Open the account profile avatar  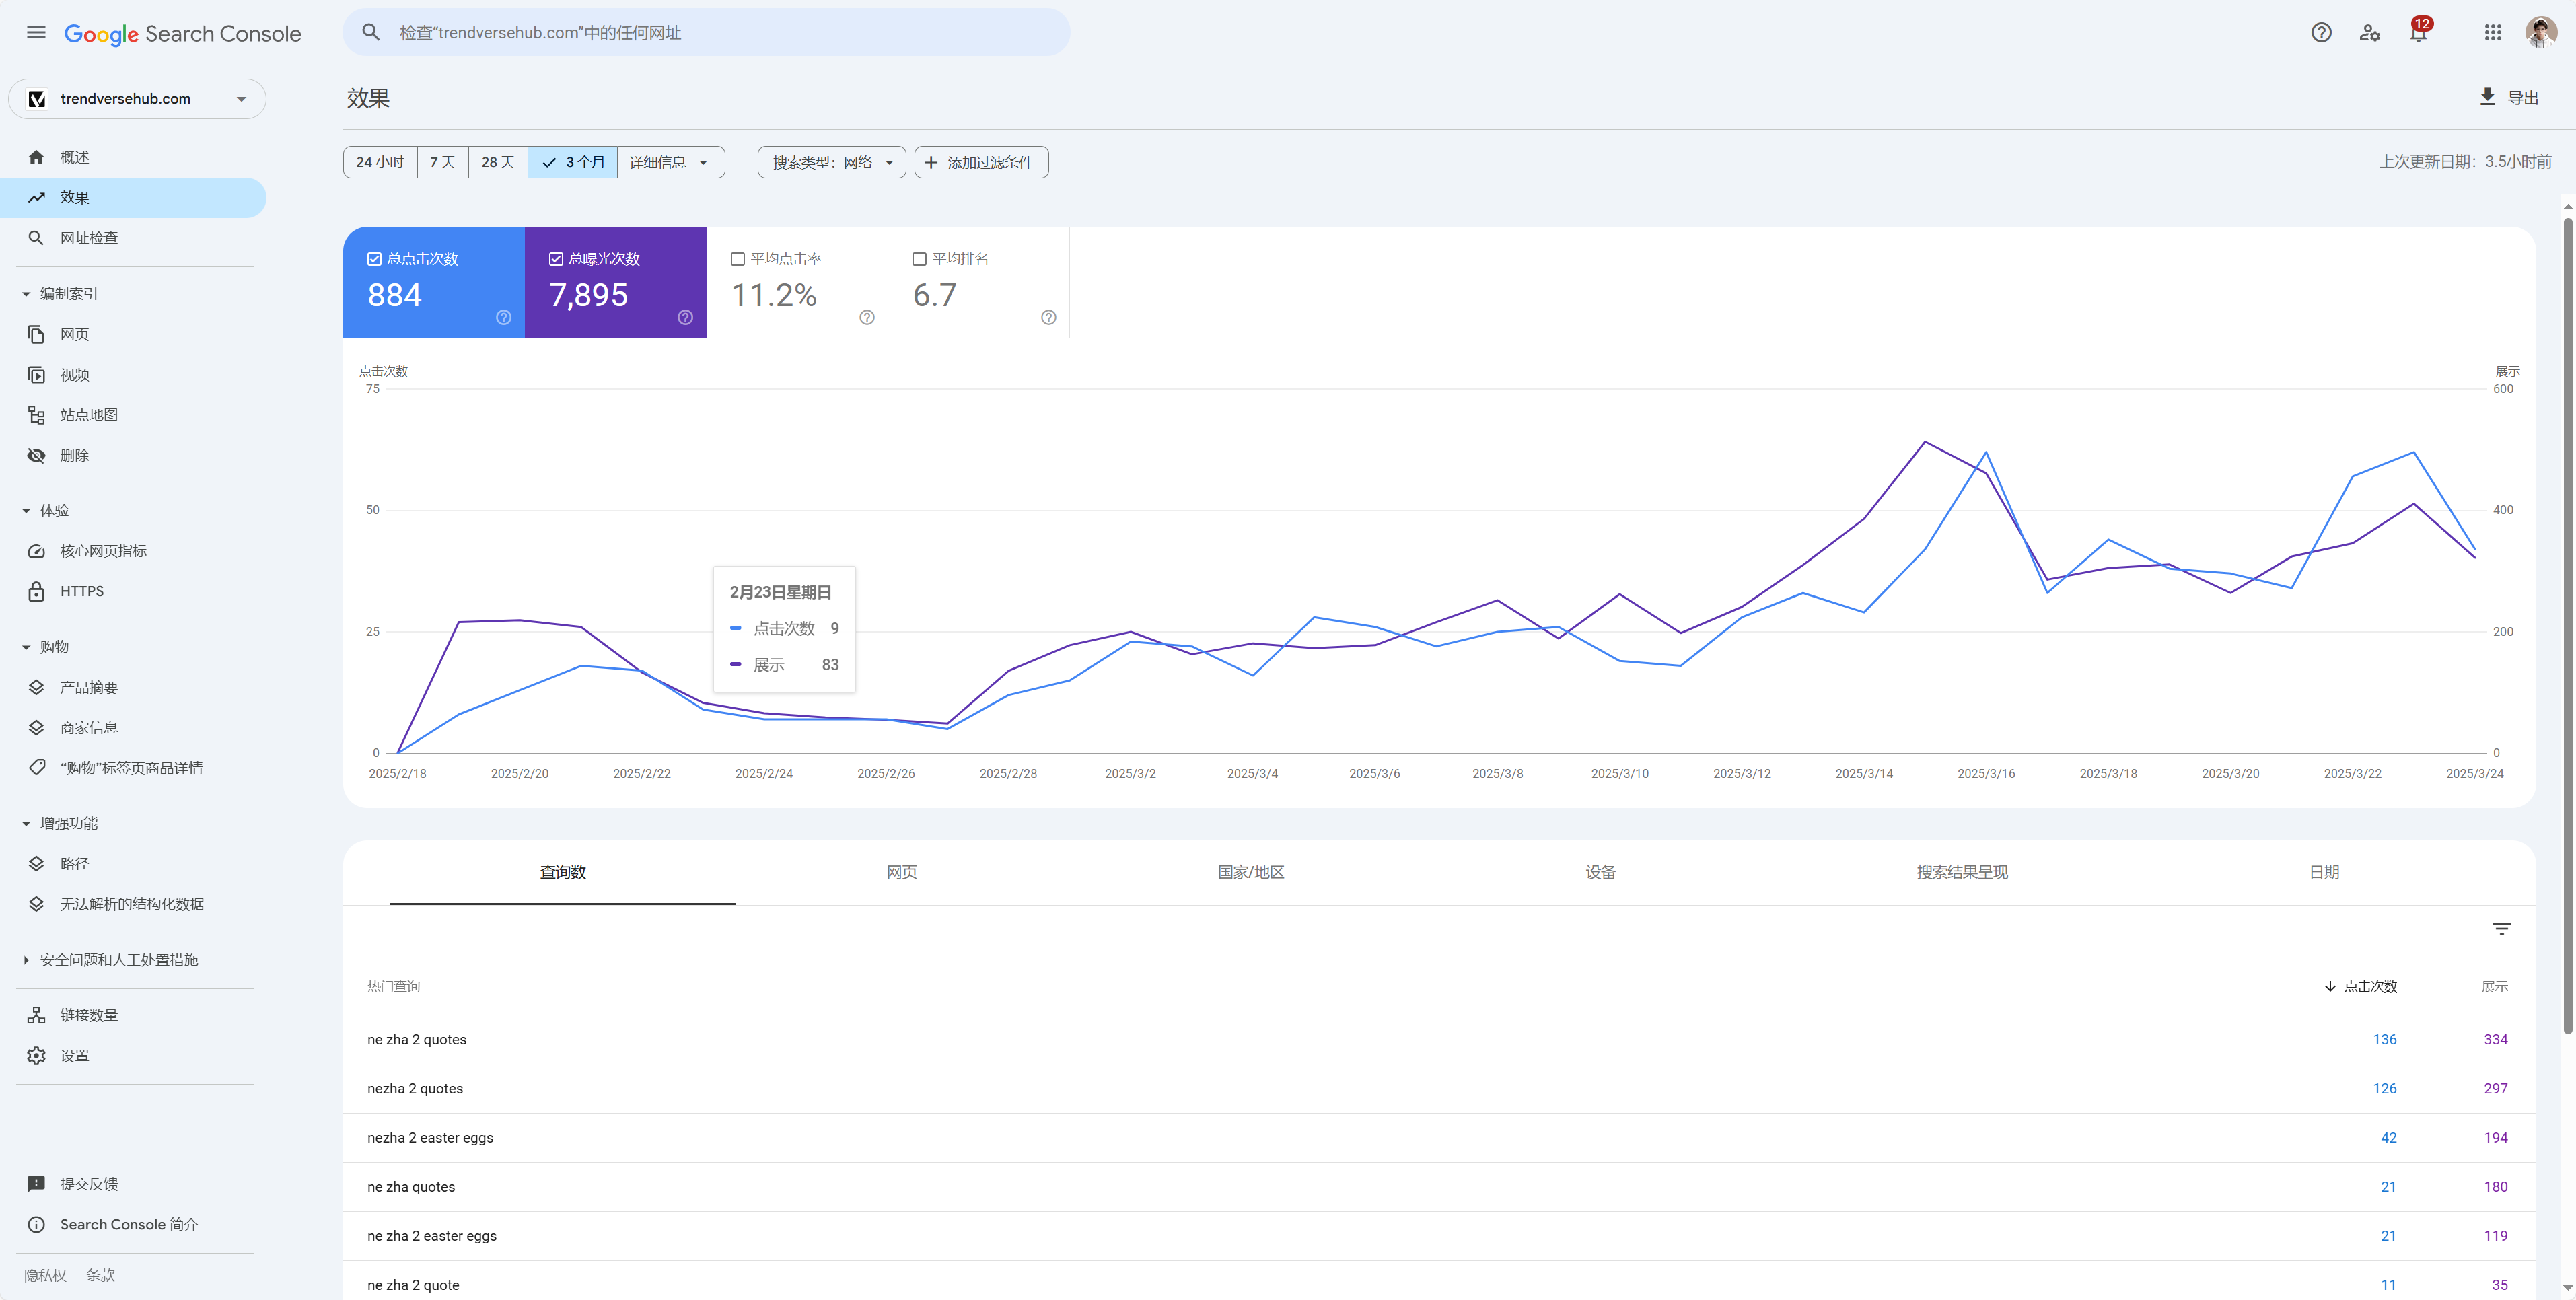(x=2541, y=33)
